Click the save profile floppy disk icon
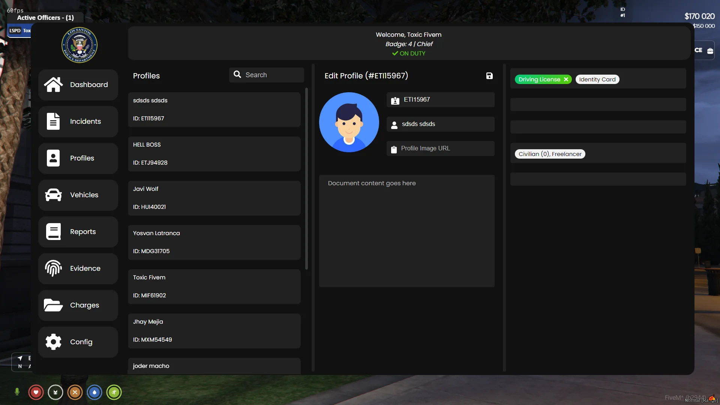This screenshot has width=720, height=405. pyautogui.click(x=489, y=76)
